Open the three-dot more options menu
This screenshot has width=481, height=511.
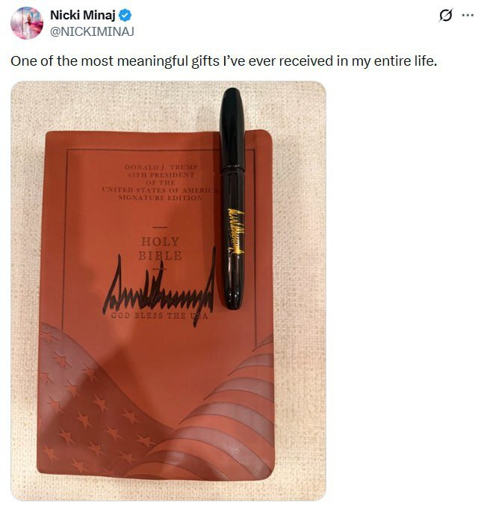(x=468, y=15)
